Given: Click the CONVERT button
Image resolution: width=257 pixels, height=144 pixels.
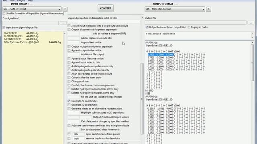Looking at the screenshot, I should tap(105, 8).
